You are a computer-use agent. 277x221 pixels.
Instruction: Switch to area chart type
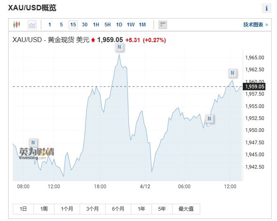click(x=32, y=25)
